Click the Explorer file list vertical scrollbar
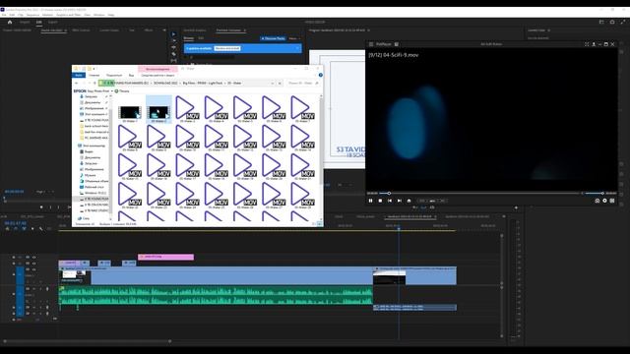630x354 pixels. 321,141
